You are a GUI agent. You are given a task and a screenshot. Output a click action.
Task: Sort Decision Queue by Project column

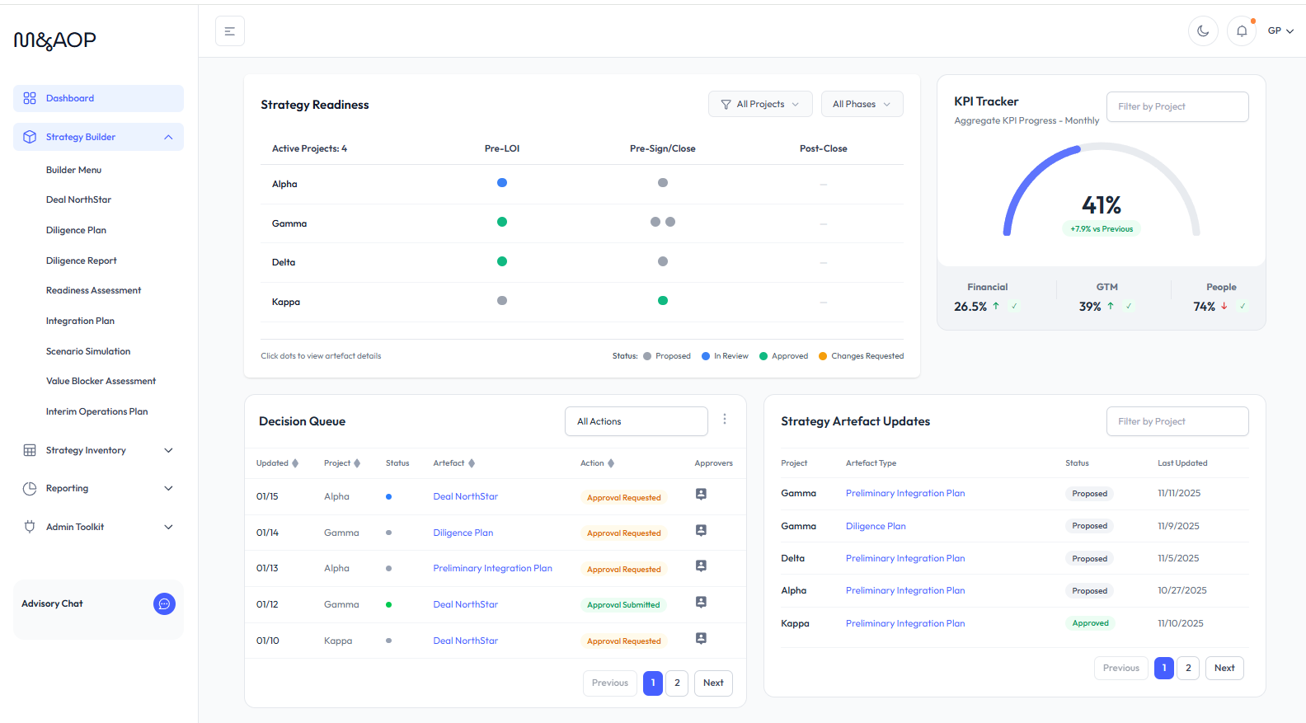[x=342, y=463]
